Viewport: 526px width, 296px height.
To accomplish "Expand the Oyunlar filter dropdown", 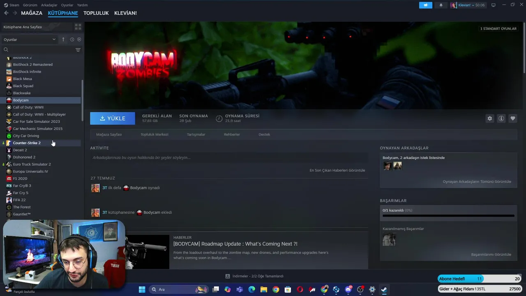I will (29, 39).
